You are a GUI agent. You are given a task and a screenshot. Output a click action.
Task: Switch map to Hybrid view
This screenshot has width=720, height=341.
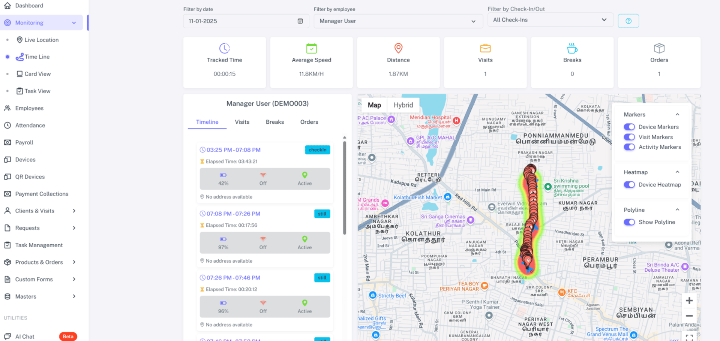tap(403, 105)
